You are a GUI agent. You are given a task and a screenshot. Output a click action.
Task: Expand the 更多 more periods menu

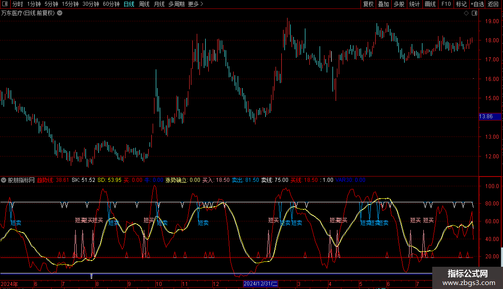[x=196, y=4]
